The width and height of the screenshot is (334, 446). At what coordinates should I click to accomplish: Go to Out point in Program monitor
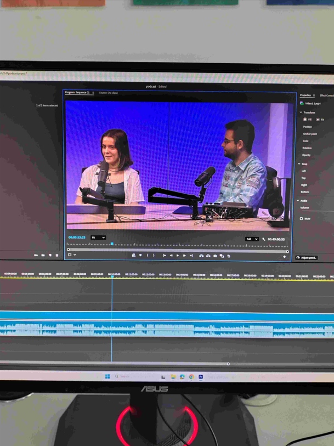pyautogui.click(x=191, y=256)
